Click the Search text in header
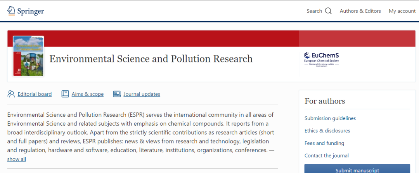The width and height of the screenshot is (419, 173). tap(314, 11)
